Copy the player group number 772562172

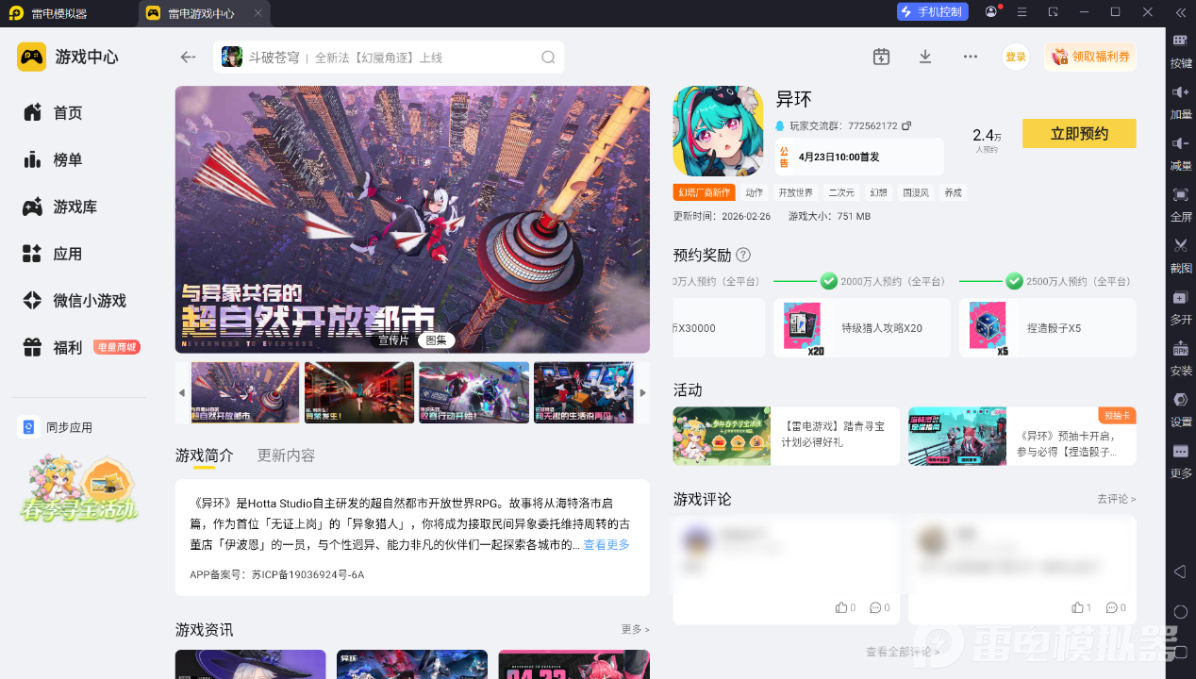pyautogui.click(x=906, y=125)
